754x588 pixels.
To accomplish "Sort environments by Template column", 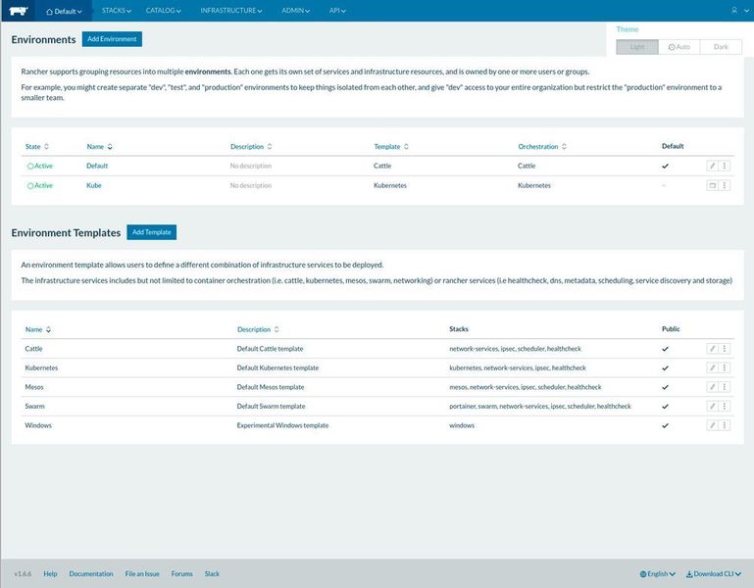I will coord(391,147).
